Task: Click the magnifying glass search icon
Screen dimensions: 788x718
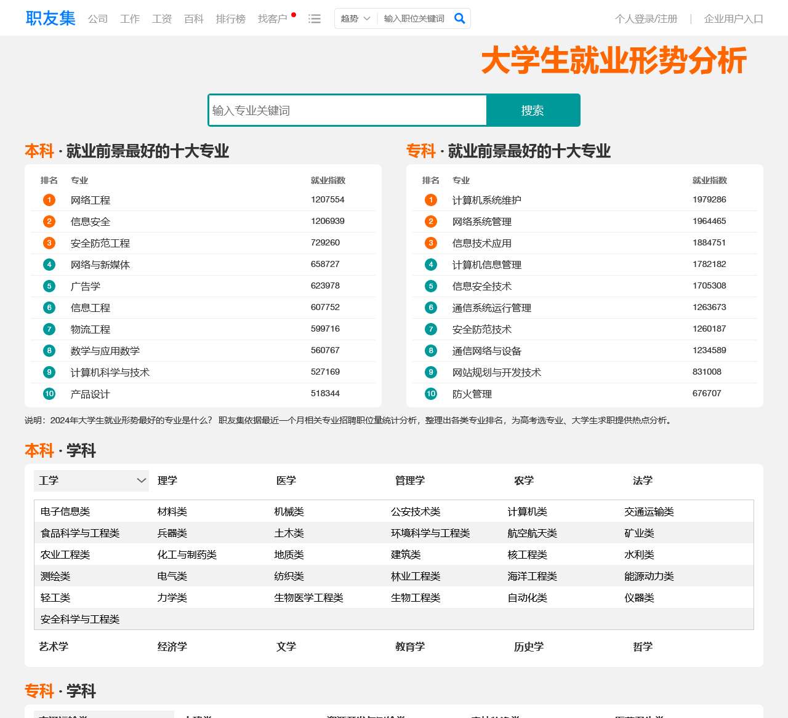Action: [x=459, y=18]
